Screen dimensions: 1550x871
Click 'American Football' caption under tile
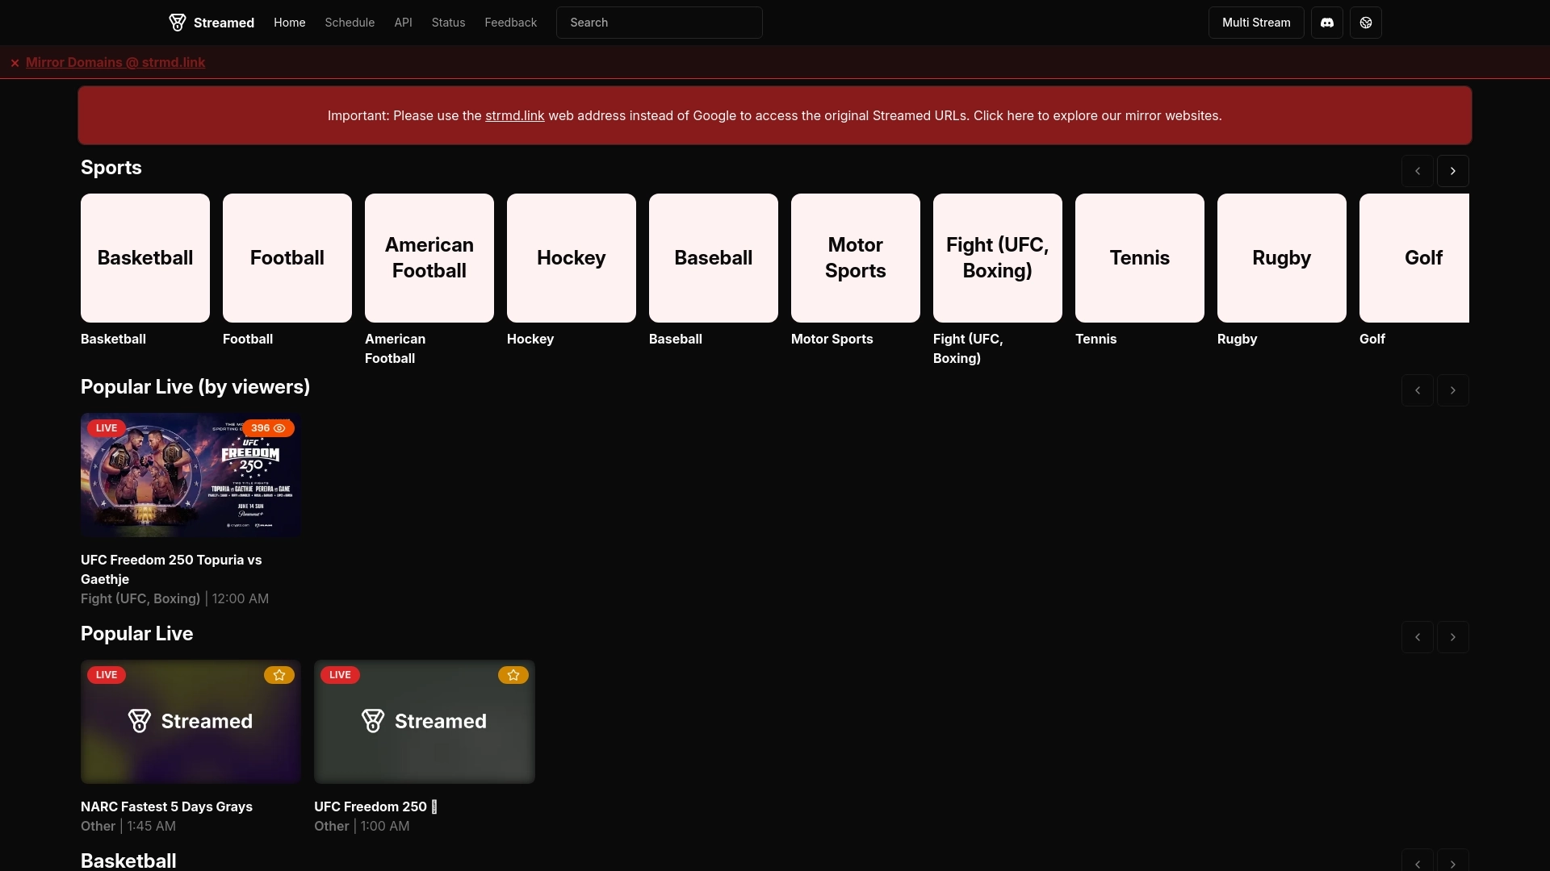coord(396,348)
